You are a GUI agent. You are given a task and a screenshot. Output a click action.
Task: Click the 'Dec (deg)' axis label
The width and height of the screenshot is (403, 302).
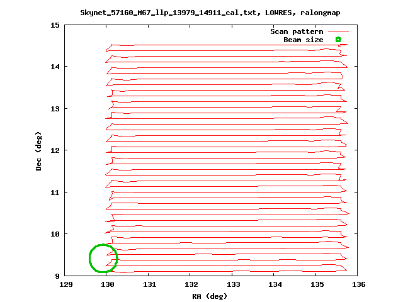(38, 151)
